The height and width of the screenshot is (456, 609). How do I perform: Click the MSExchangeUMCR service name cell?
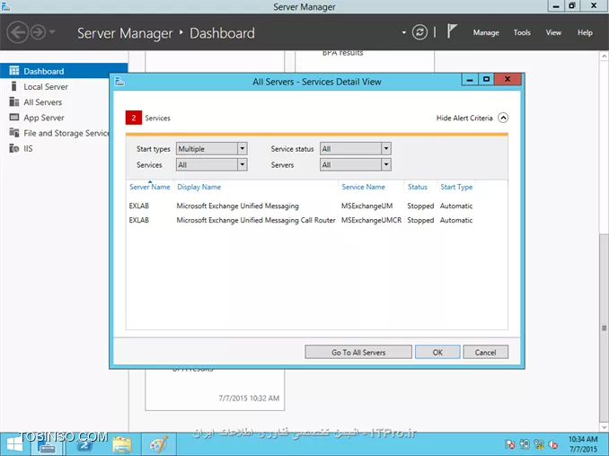pyautogui.click(x=371, y=220)
